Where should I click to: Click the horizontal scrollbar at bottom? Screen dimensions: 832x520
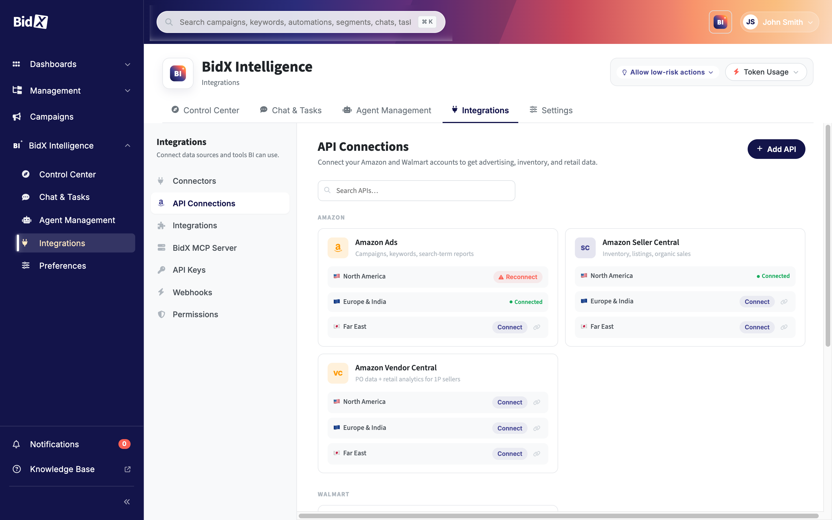[x=558, y=516]
